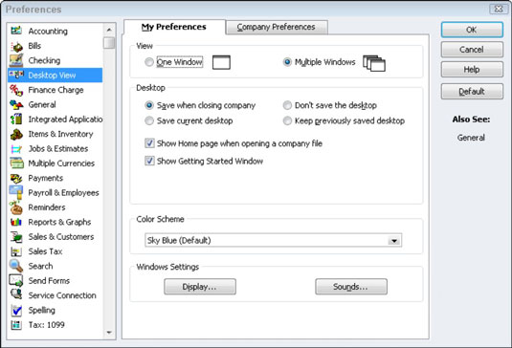Click the Desktop View category icon

pos(16,75)
